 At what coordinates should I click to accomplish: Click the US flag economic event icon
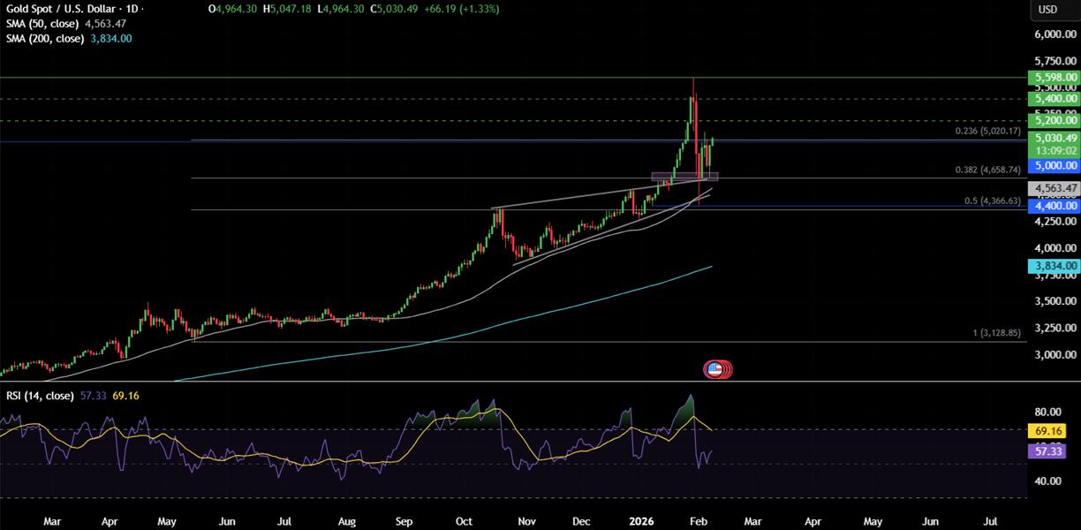715,369
